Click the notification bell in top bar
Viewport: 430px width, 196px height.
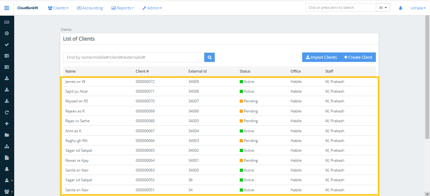[400, 8]
